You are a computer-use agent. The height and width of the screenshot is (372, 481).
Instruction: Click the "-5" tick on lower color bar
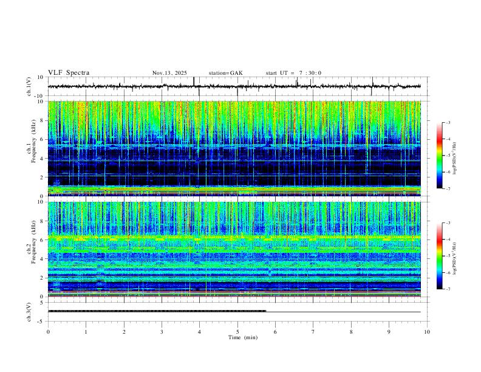click(x=448, y=256)
